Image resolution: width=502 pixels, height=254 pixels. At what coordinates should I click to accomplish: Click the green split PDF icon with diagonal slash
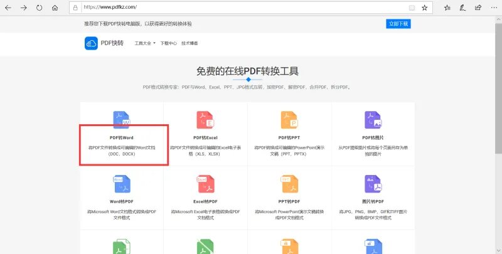click(x=205, y=246)
